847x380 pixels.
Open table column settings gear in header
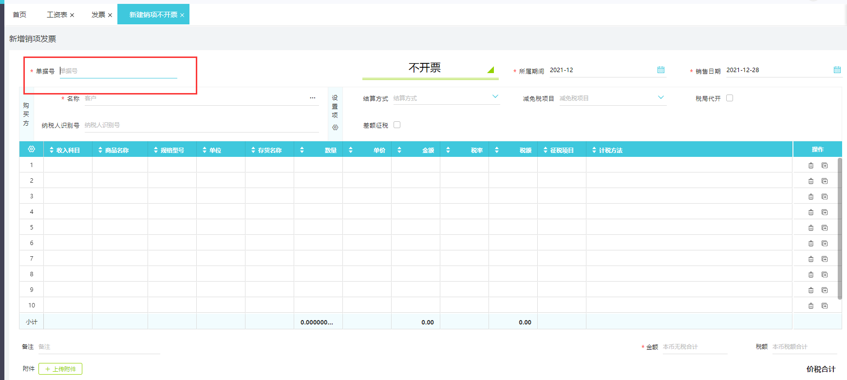32,149
